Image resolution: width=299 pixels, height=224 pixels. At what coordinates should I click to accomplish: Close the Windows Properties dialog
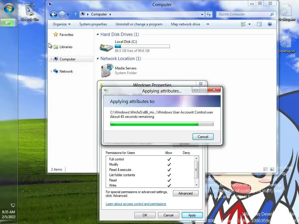pyautogui.click(x=201, y=84)
